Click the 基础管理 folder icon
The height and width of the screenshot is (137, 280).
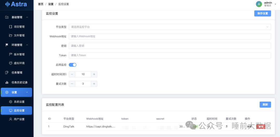point(7,17)
